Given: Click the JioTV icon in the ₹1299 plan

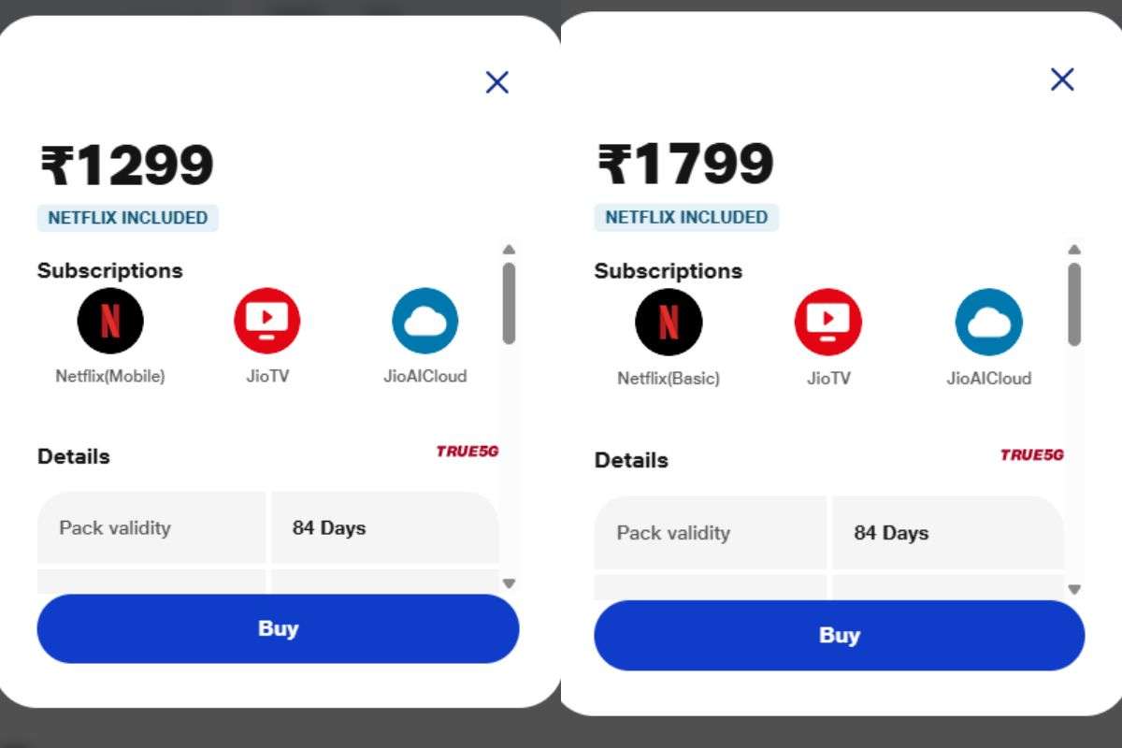Looking at the screenshot, I should pos(266,321).
